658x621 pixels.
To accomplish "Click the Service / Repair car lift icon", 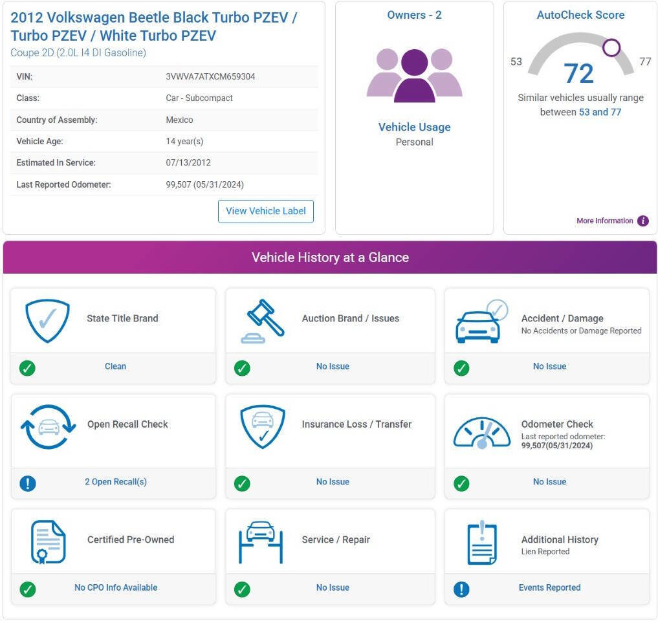I will click(261, 542).
